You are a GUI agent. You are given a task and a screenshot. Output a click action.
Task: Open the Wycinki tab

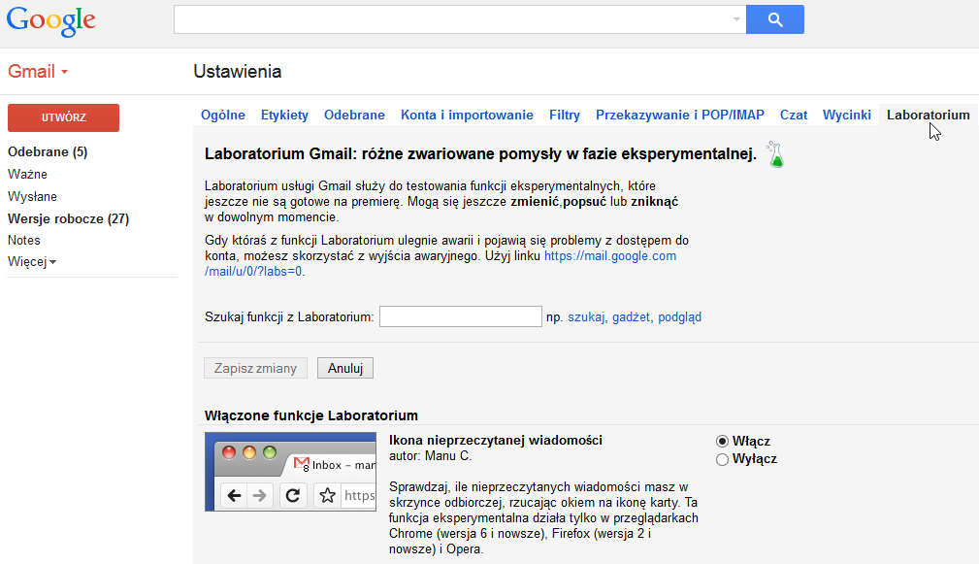pyautogui.click(x=847, y=115)
